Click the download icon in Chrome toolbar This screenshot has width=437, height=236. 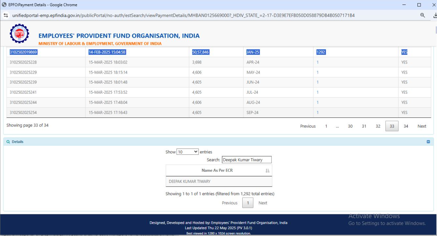pos(435,15)
